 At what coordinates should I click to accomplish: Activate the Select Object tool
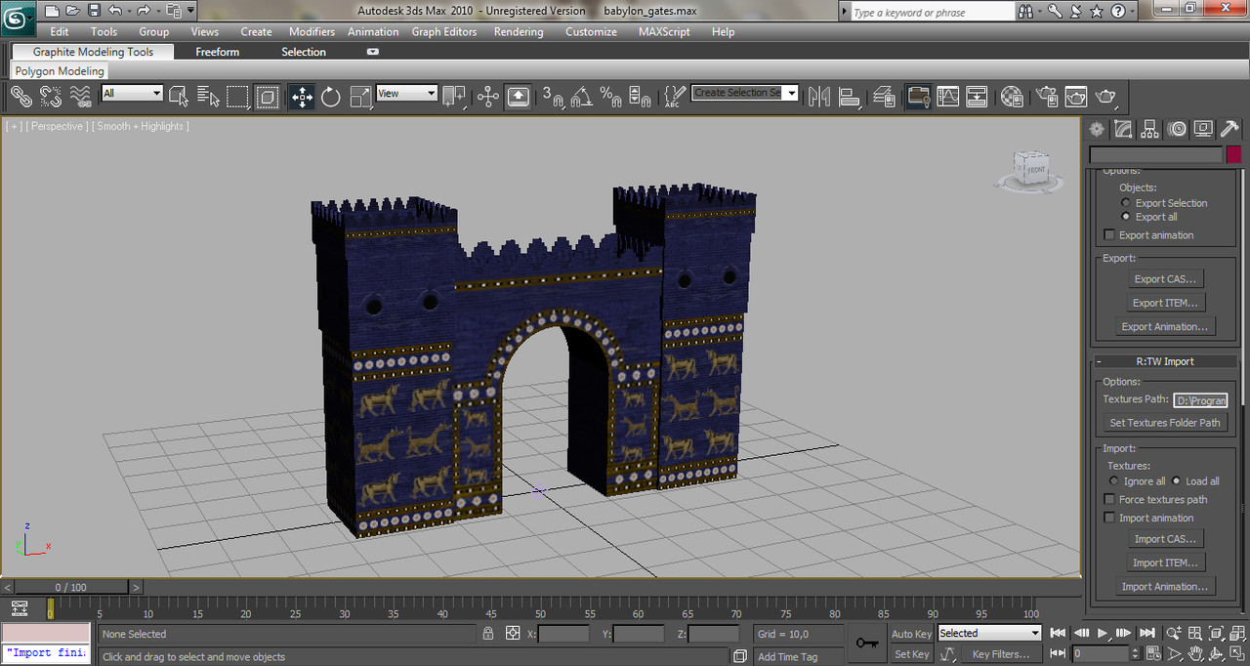179,96
